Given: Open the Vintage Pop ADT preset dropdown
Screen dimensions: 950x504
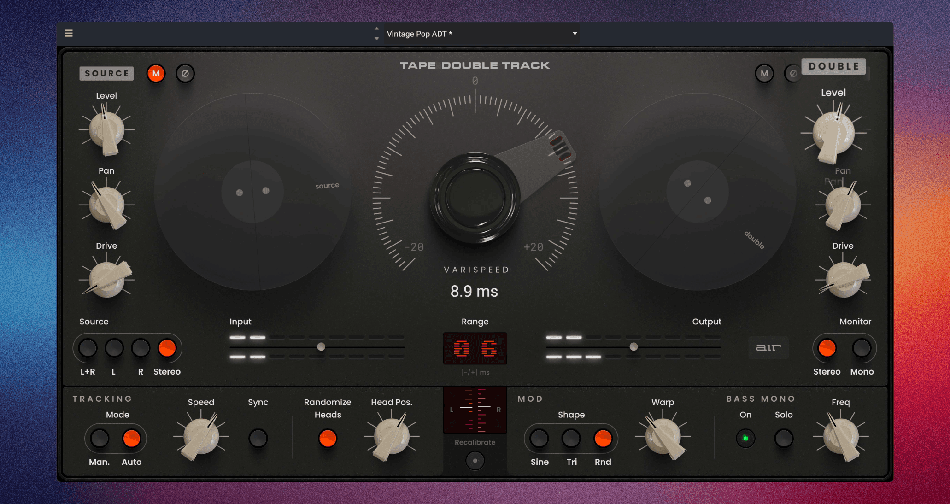Looking at the screenshot, I should [481, 34].
